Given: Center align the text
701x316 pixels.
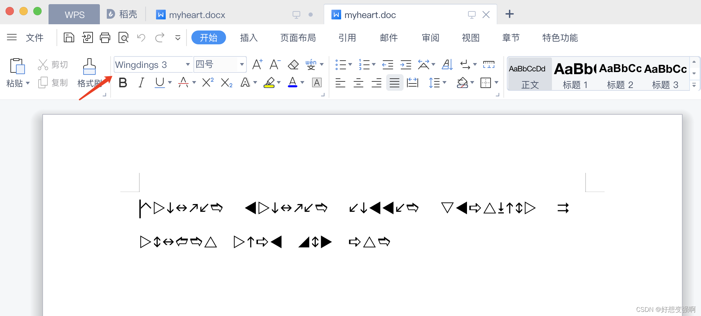Looking at the screenshot, I should [x=358, y=83].
